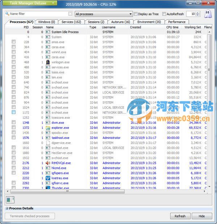Screen dimensions: 217x224
Task: Check the box for smss.exe PID 228
Action: (x=14, y=42)
